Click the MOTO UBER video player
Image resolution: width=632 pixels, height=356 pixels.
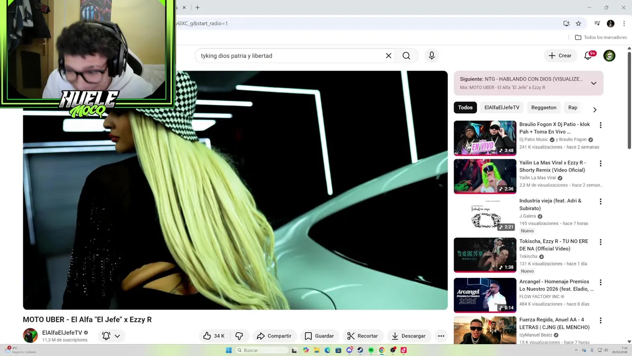click(235, 190)
